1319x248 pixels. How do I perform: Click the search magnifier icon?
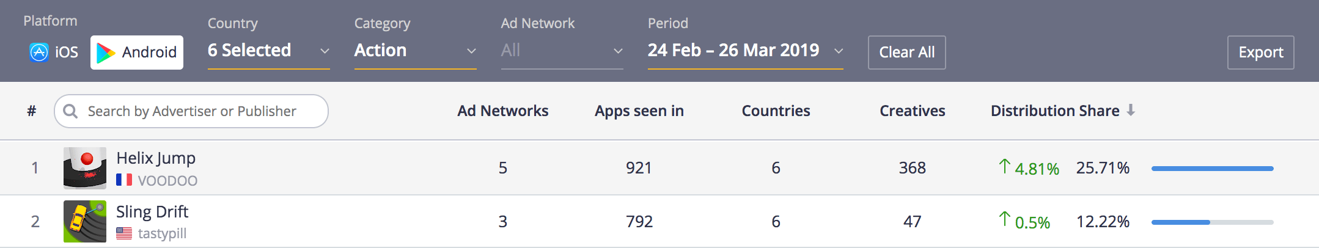[71, 111]
